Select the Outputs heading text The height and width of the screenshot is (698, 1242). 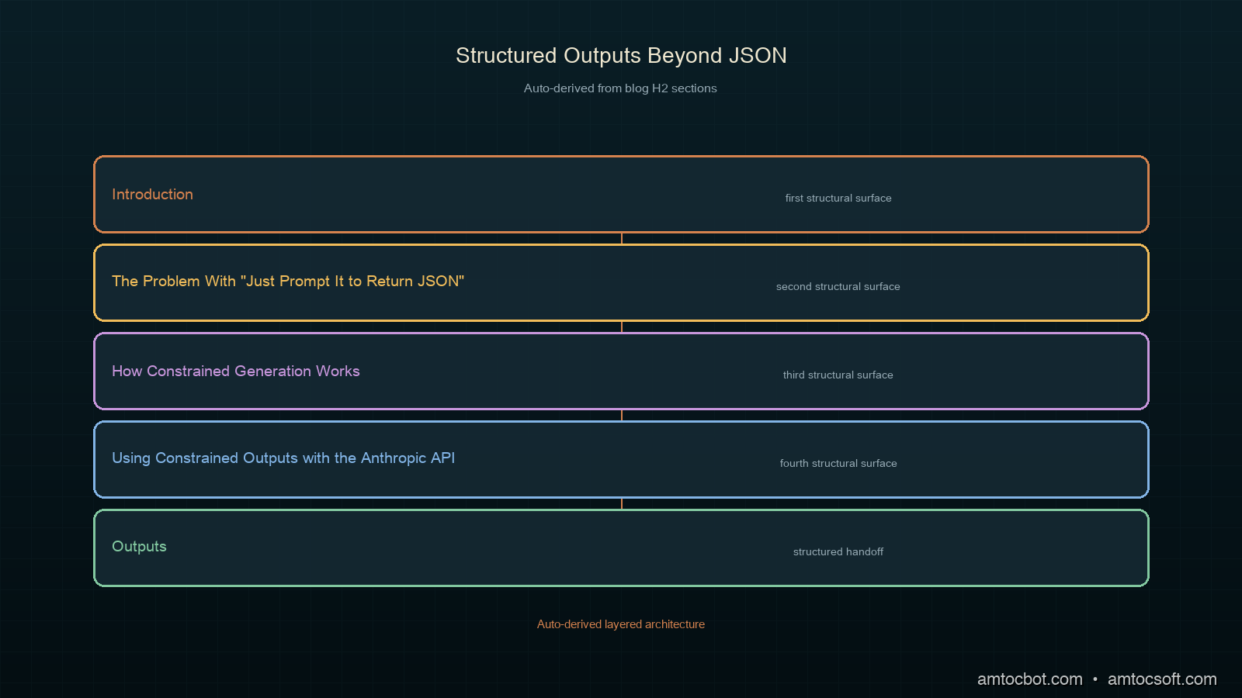tap(139, 547)
